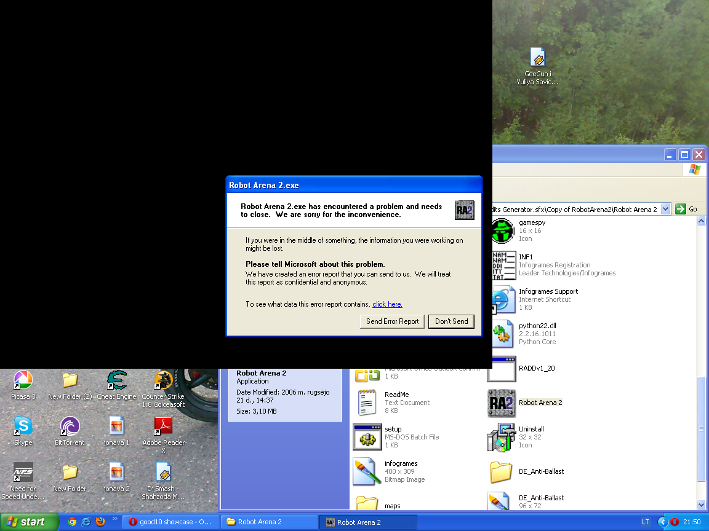The height and width of the screenshot is (531, 709).
Task: Click Send Error Report button
Action: [x=393, y=321]
